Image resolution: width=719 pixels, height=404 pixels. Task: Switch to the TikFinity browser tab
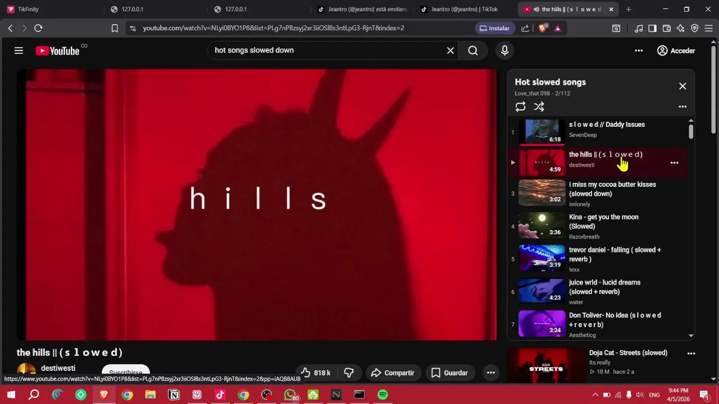[52, 9]
